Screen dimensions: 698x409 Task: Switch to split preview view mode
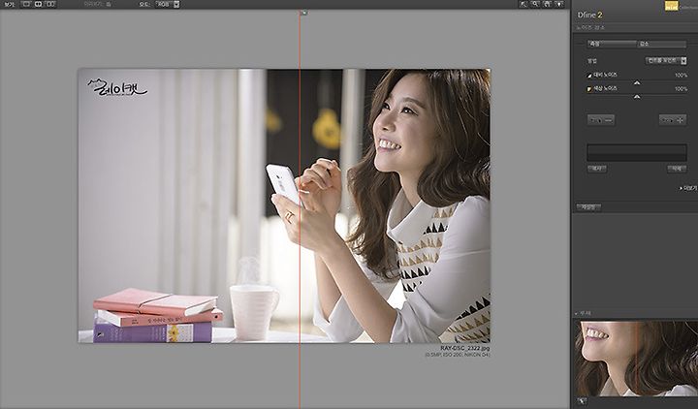[x=38, y=4]
